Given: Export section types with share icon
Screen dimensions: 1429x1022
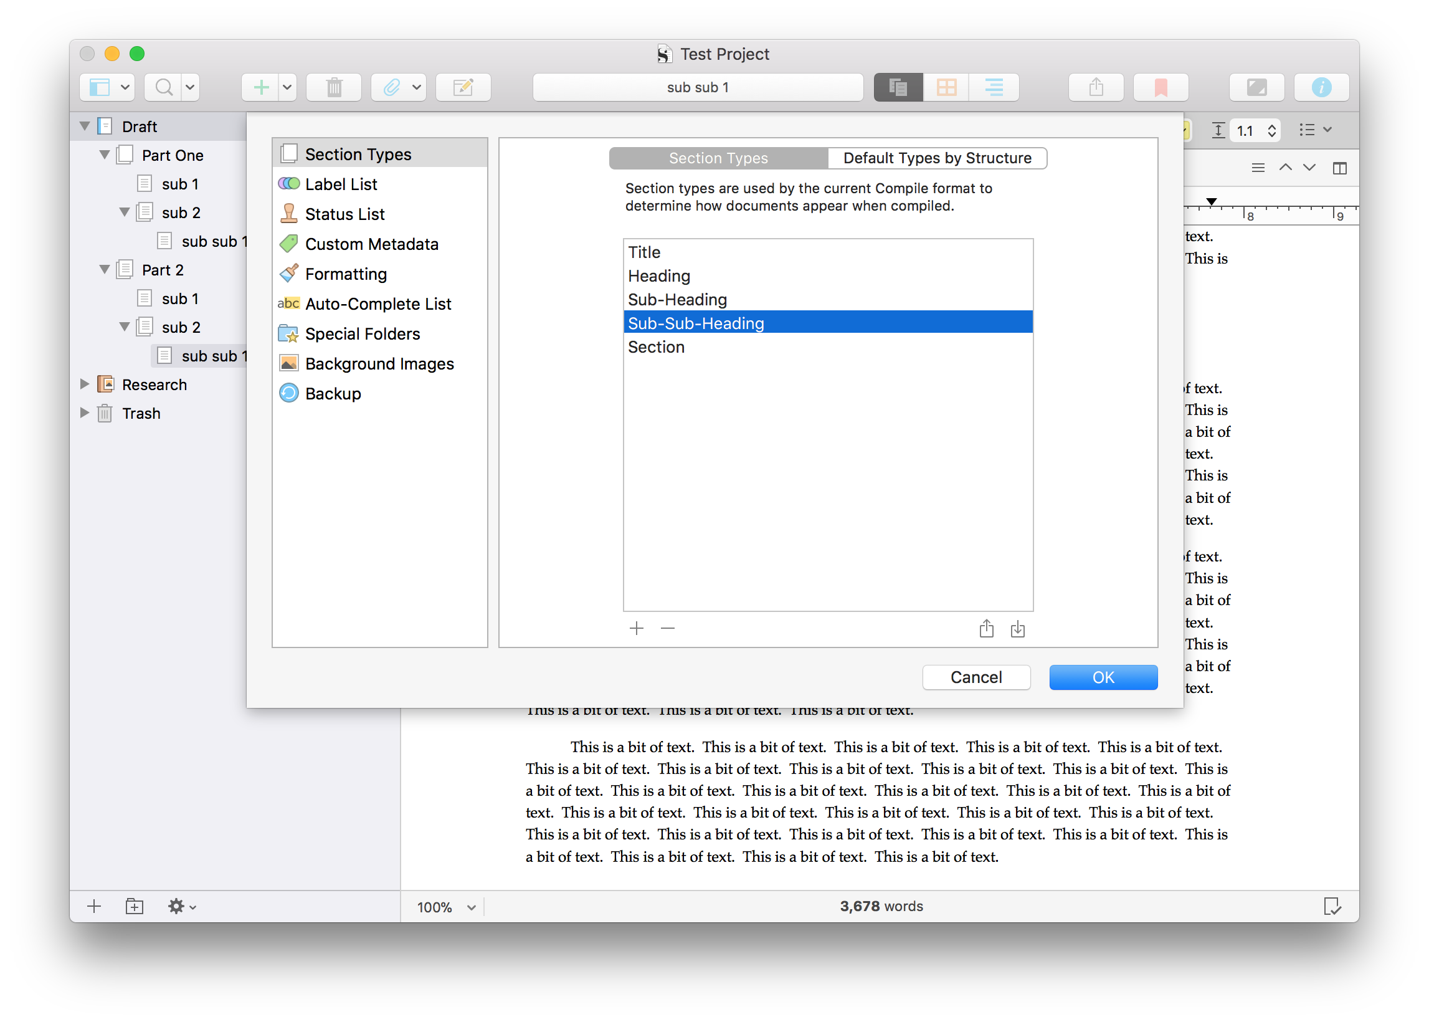Looking at the screenshot, I should pos(986,629).
